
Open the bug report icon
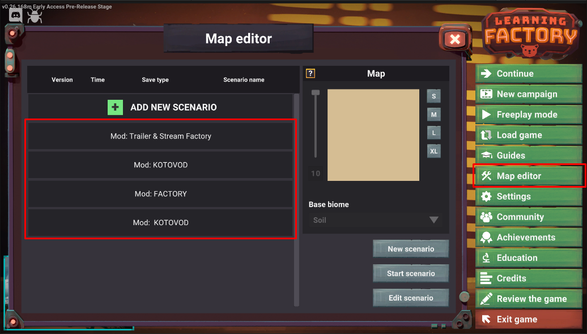tap(35, 16)
